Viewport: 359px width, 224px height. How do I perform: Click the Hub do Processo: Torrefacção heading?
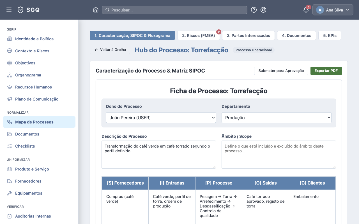coord(181,50)
